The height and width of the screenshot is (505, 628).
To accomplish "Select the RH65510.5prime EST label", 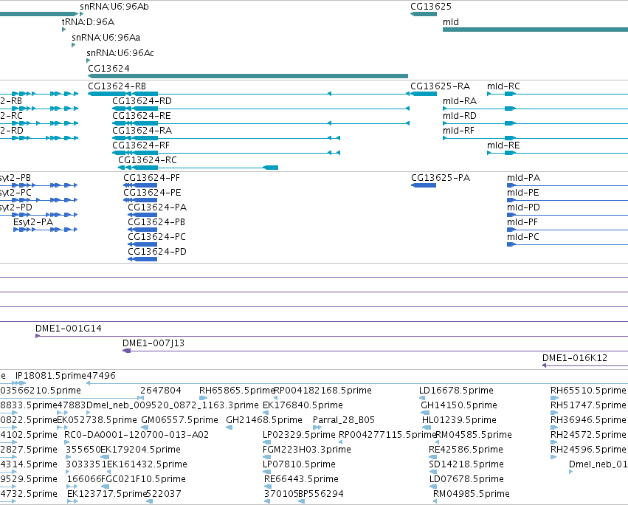I will 588,391.
